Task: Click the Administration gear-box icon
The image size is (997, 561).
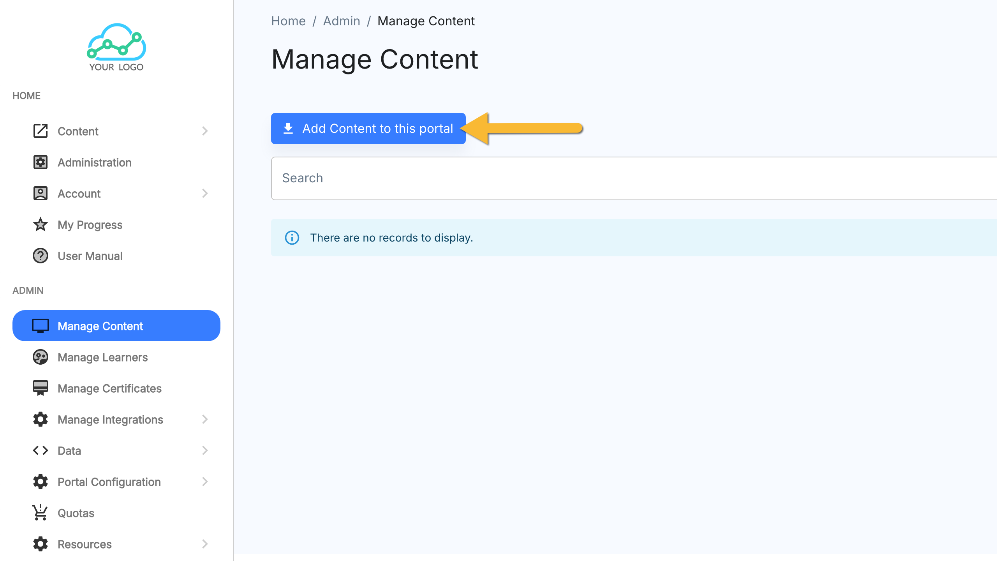Action: coord(40,162)
